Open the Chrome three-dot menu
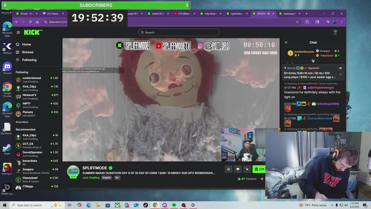The width and height of the screenshot is (371, 209). pyautogui.click(x=342, y=22)
